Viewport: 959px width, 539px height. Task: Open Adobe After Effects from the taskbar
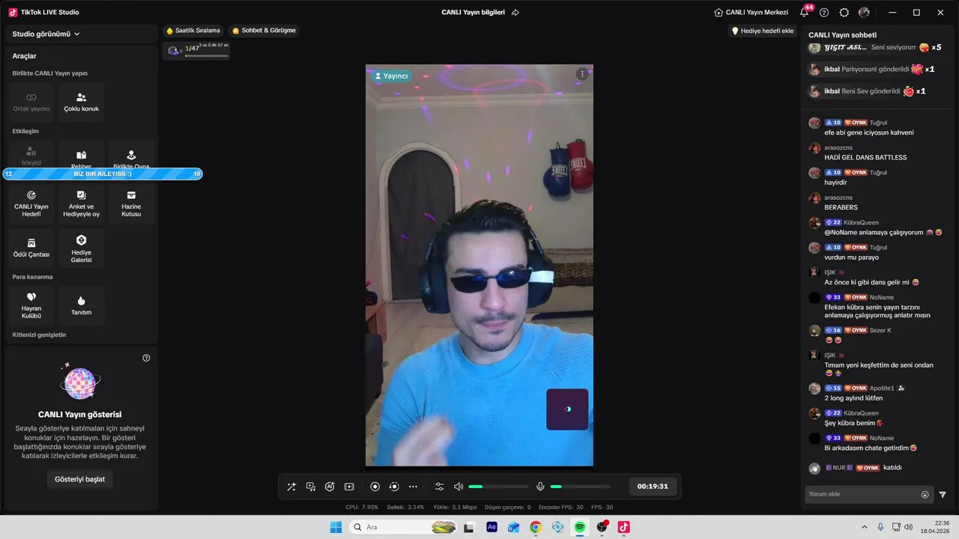[x=491, y=527]
